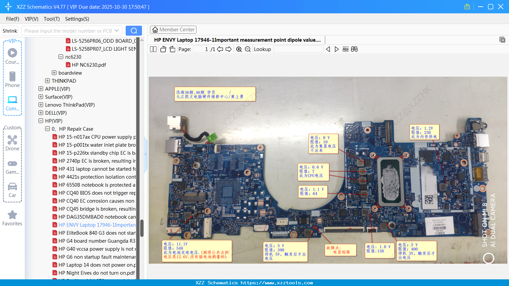The image size is (509, 286).
Task: Open HP G40 vccsa power supply case
Action: click(94, 249)
